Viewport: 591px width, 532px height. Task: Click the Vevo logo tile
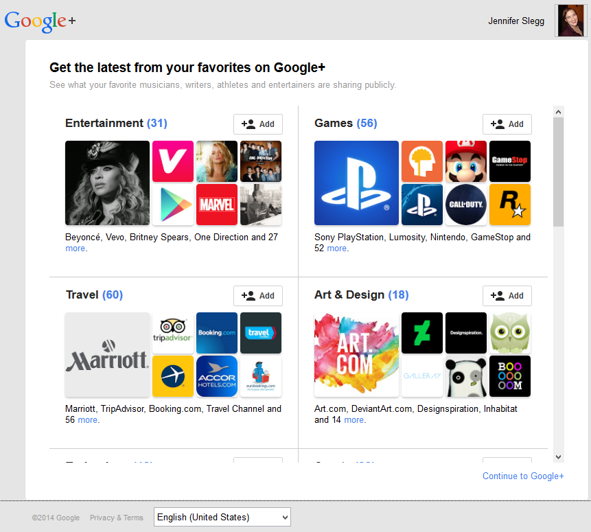click(x=173, y=161)
